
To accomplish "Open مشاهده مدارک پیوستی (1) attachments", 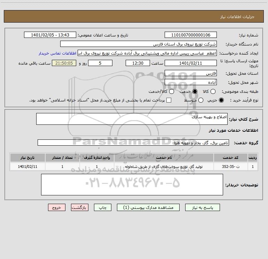I will pos(148,208).
